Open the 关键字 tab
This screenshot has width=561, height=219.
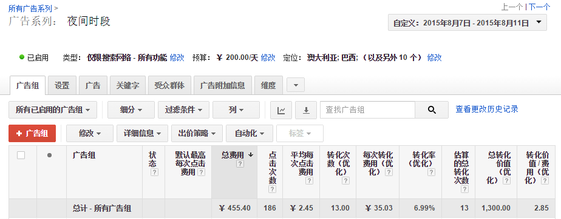point(127,85)
